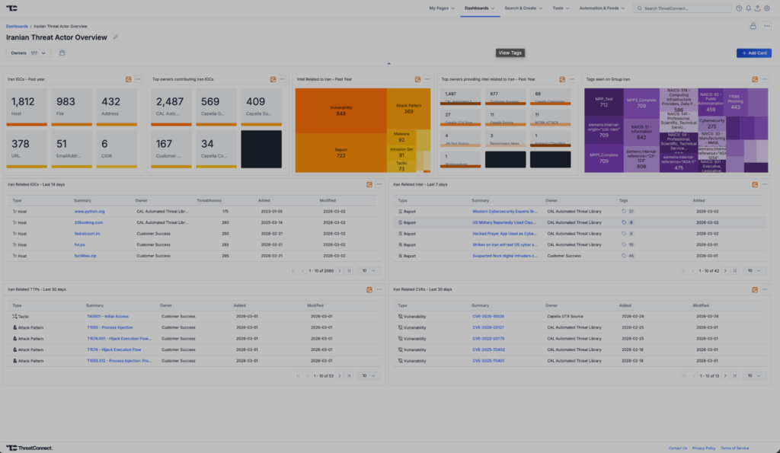Viewport: 780px width, 453px height.
Task: Open the notifications bell icon
Action: point(748,8)
